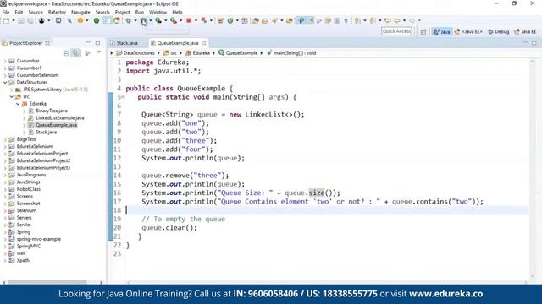Expand the Cucumber project
The width and height of the screenshot is (542, 304).
tap(5, 61)
